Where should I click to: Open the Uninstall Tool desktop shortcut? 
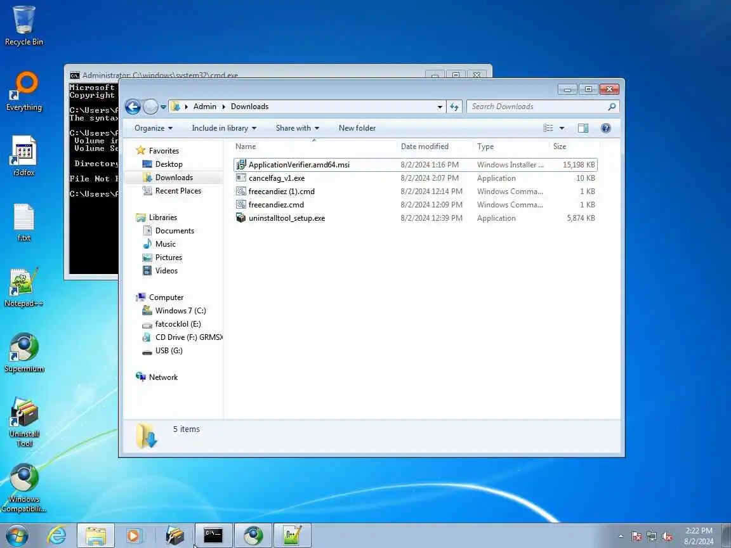23,422
